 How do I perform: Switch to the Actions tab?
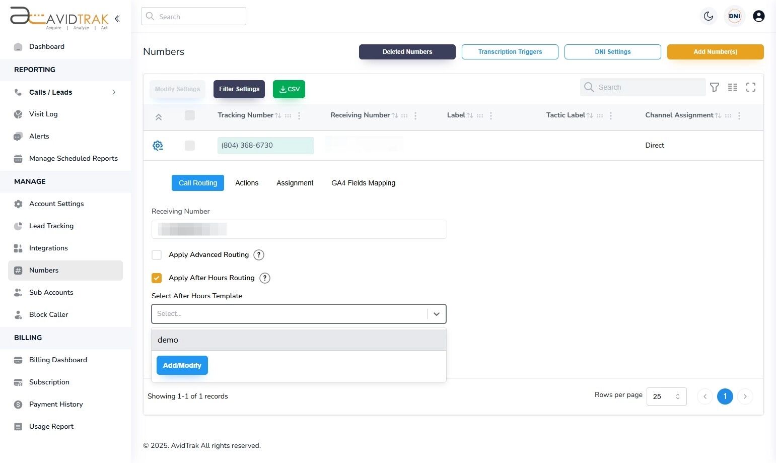247,183
